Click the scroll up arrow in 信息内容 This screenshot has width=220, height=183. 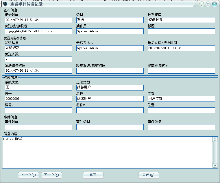coord(215,139)
